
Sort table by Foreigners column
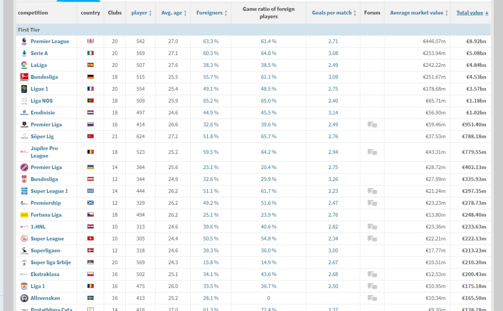(x=212, y=13)
